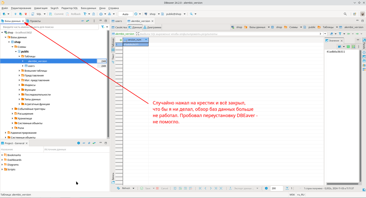The width and height of the screenshot is (366, 198).
Task: Expand the Роли node
Action: 13,128
